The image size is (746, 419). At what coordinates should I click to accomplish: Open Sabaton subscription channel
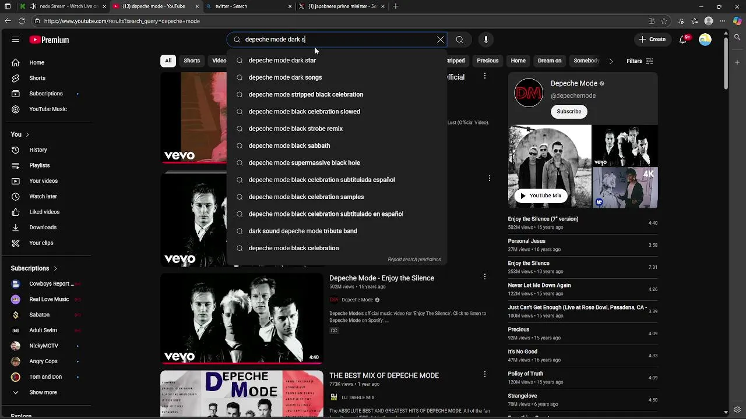coord(47,315)
